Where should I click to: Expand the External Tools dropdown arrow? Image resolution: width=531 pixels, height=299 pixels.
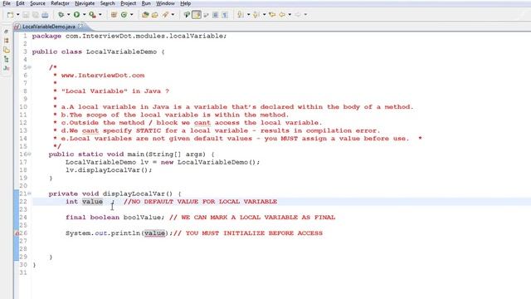(x=100, y=15)
